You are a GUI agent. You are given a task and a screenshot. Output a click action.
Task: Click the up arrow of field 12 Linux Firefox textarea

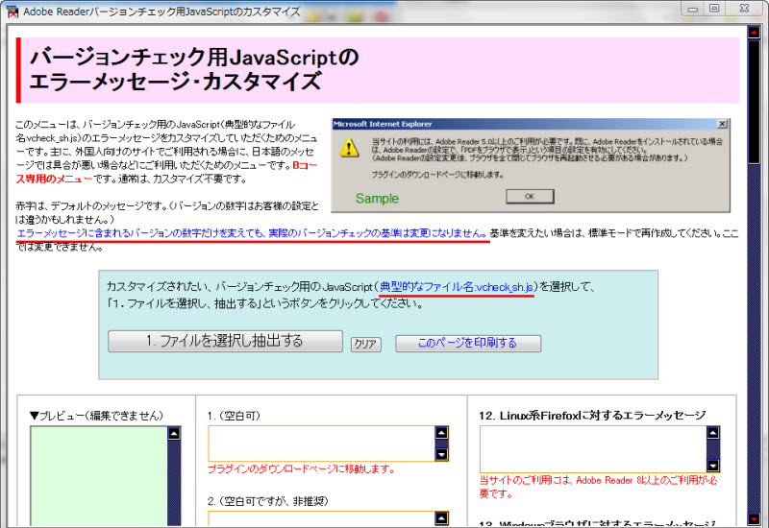tap(712, 433)
